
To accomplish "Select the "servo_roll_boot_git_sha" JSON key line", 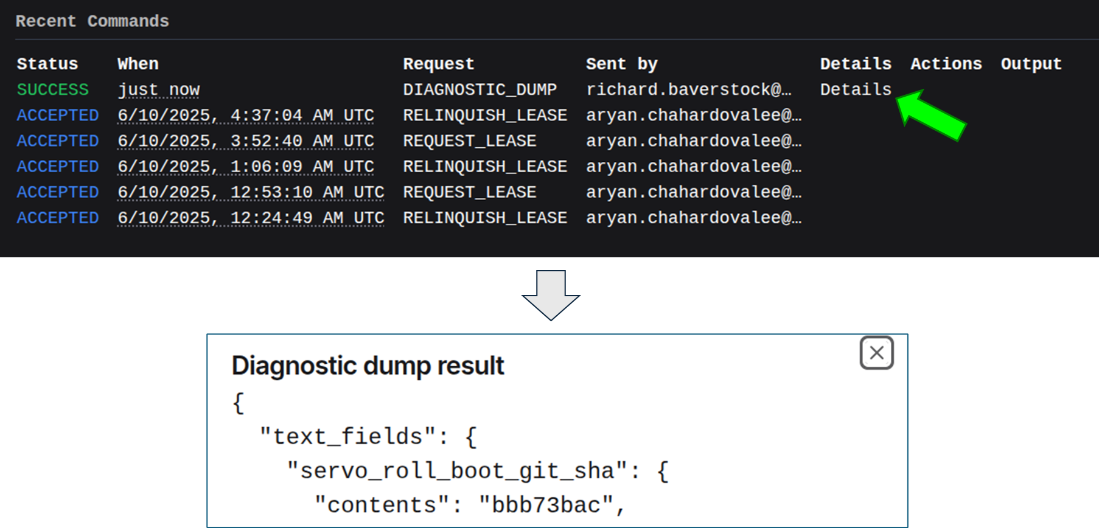I will coord(478,471).
